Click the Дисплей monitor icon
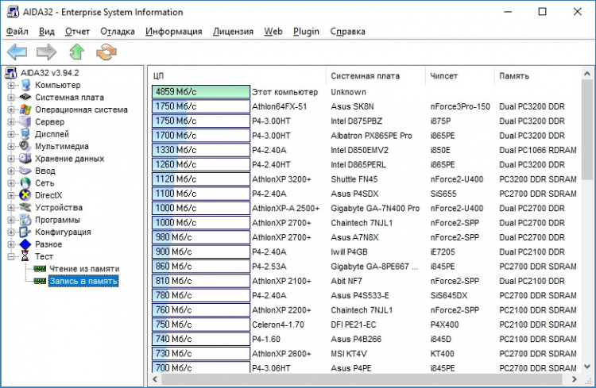596x388 pixels. [25, 134]
